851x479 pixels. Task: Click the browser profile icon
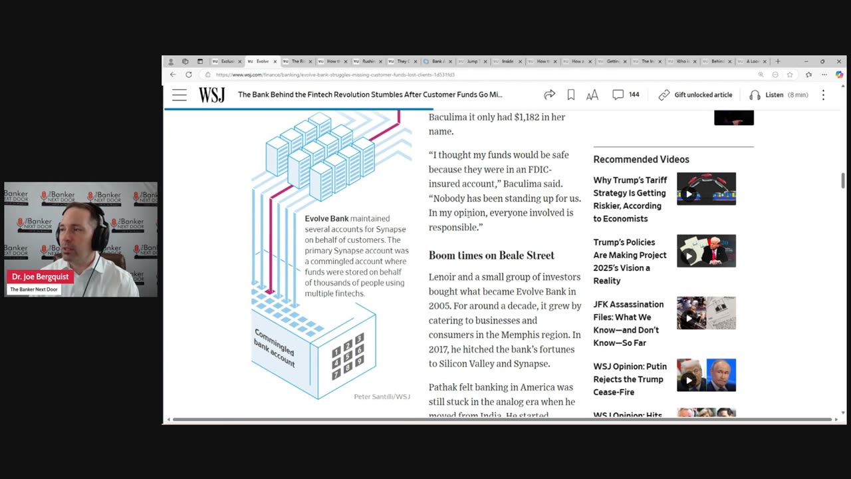point(171,61)
